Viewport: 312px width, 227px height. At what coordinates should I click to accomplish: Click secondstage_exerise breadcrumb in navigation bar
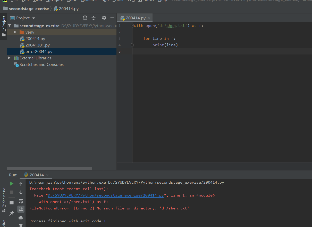pyautogui.click(x=29, y=9)
